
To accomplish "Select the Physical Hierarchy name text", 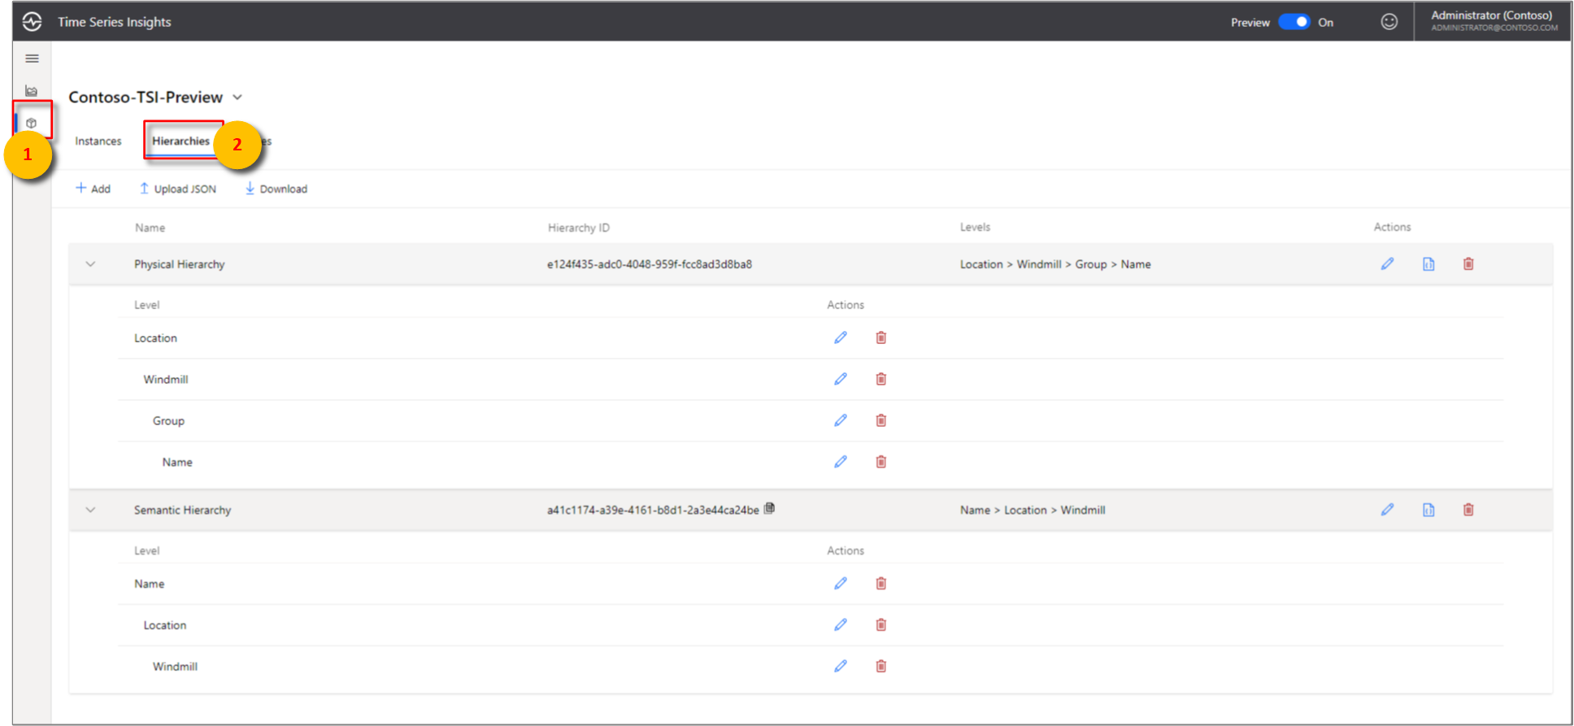I will pos(180,264).
